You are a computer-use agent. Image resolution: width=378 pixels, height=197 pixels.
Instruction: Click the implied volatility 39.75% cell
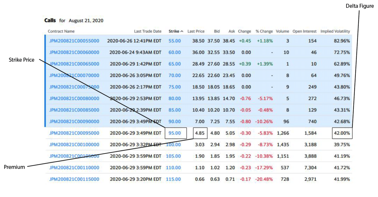tap(342, 144)
